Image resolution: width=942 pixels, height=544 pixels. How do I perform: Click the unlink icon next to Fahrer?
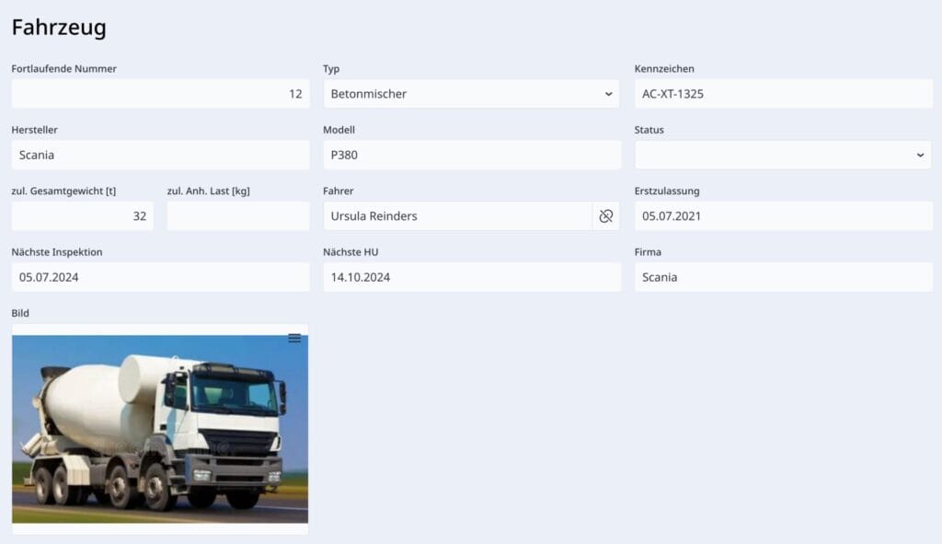[606, 215]
